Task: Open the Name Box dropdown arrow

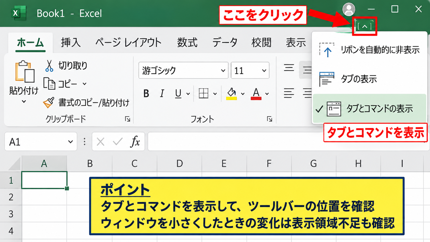Action: tap(70, 142)
